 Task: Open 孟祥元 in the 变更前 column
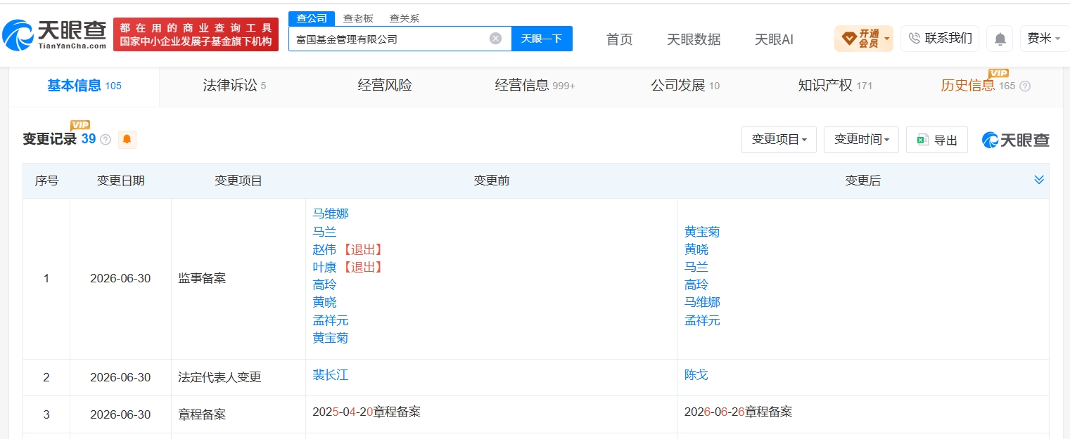[331, 320]
